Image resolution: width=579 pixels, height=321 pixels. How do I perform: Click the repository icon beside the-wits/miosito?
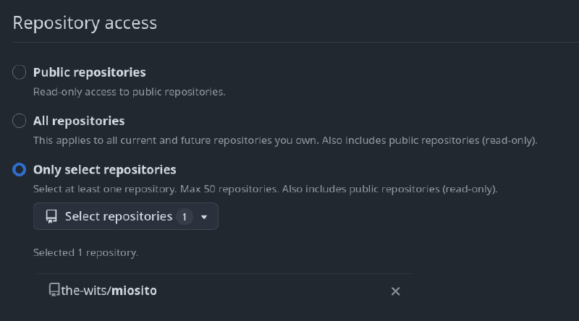pos(54,290)
